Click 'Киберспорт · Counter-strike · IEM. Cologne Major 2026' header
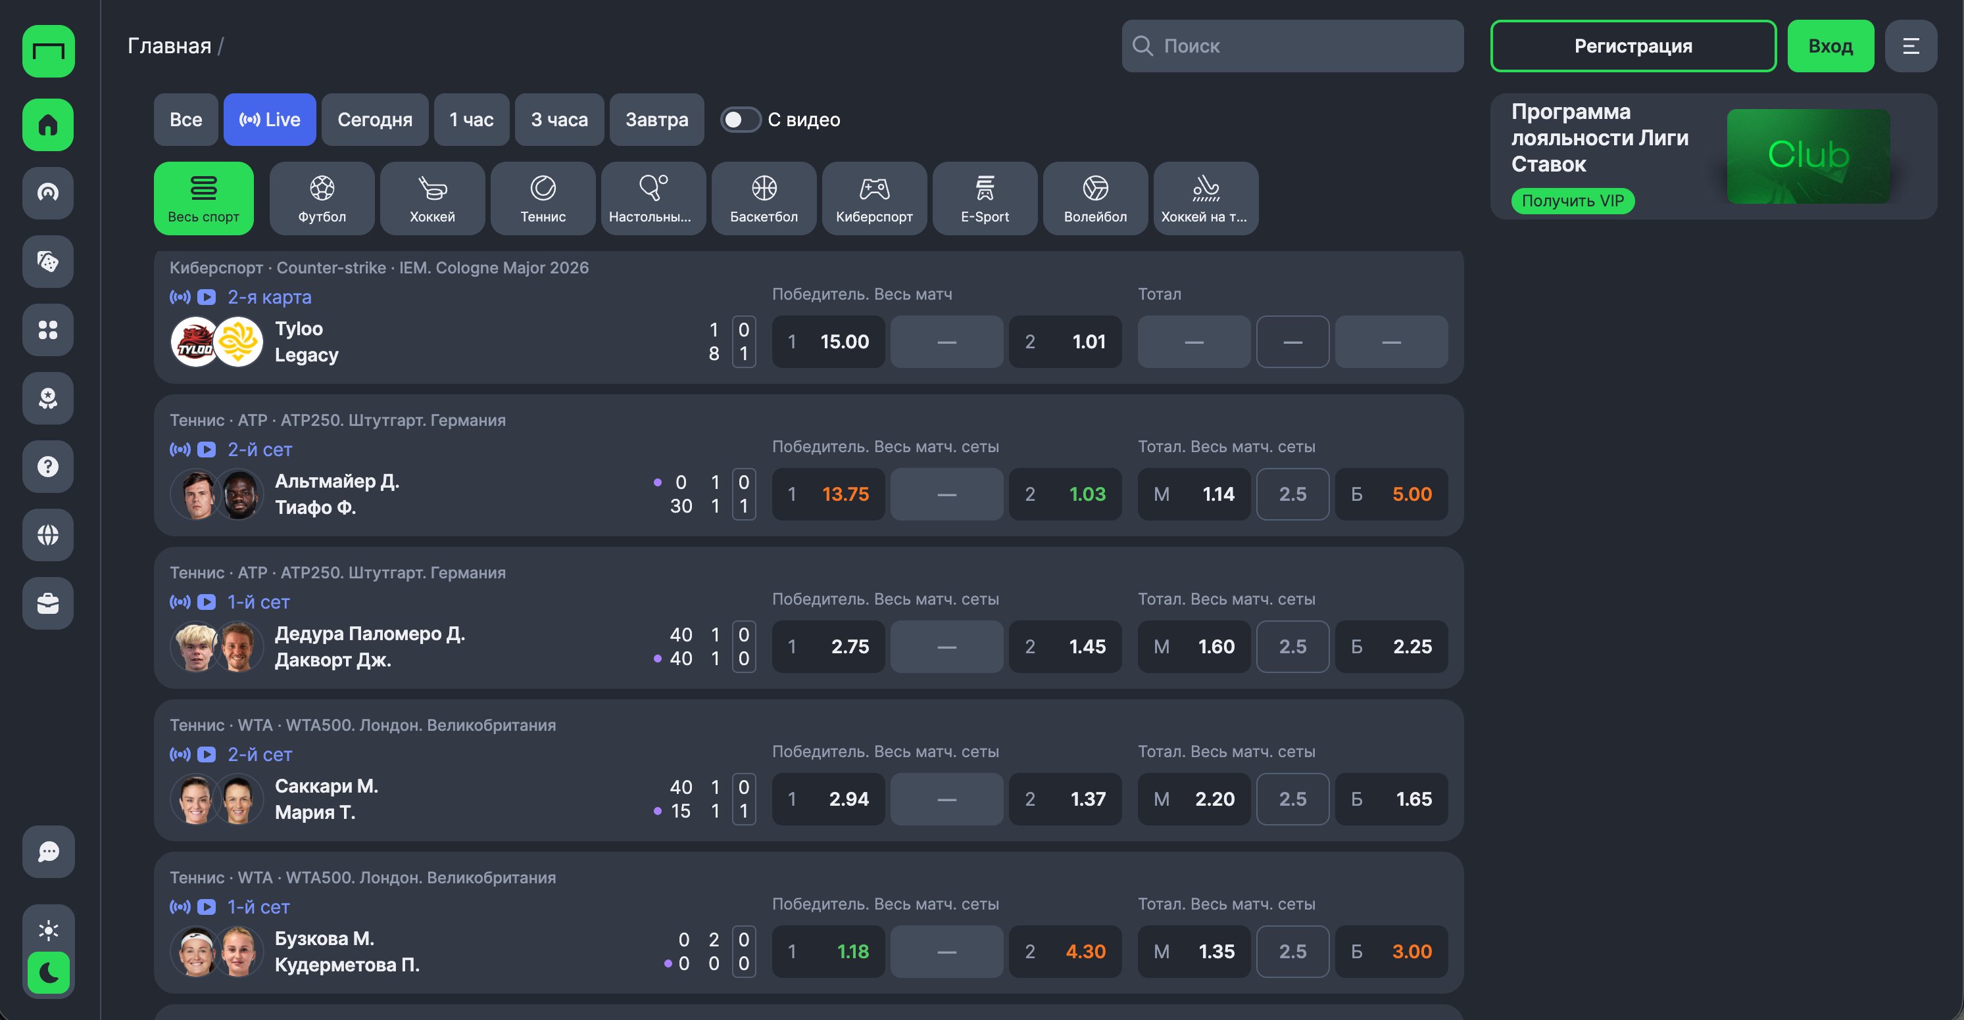Viewport: 1964px width, 1020px height. coord(379,268)
